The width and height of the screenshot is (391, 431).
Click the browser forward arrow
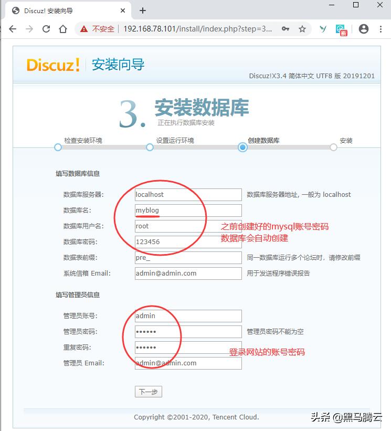[29, 29]
